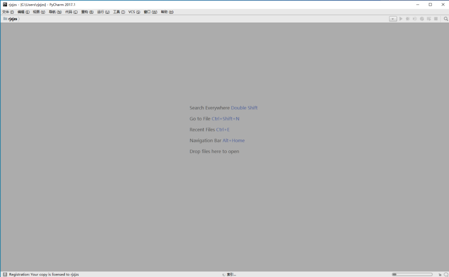Click the Run with Coverage icon
Viewport: 449px width, 277px height.
pyautogui.click(x=414, y=19)
